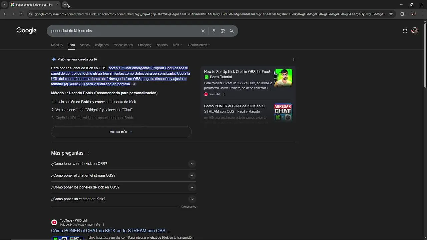427x240 pixels.
Task: Go back to the previous page
Action: [5, 14]
